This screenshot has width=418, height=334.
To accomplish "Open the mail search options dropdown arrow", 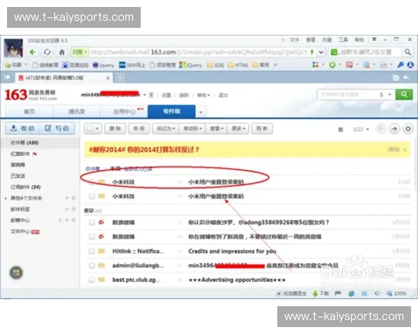I will click(x=389, y=95).
